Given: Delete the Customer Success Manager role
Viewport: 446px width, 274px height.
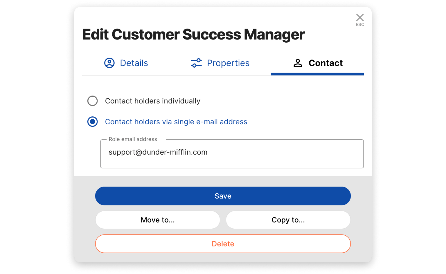Looking at the screenshot, I should click(223, 244).
